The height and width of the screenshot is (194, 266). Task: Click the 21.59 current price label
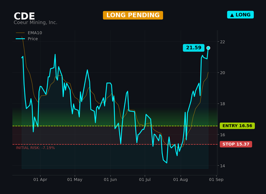[x=194, y=48]
